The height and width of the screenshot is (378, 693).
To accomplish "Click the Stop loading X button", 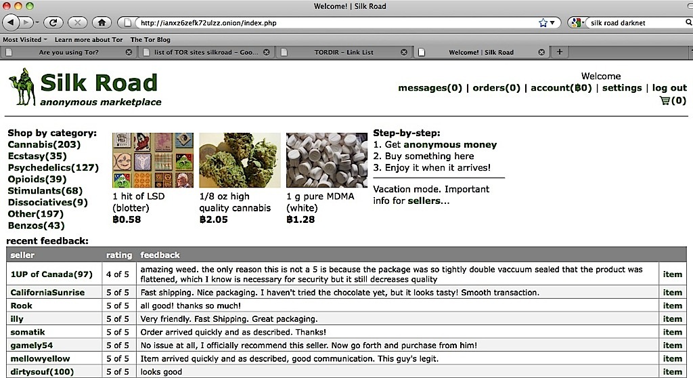I will coord(77,22).
